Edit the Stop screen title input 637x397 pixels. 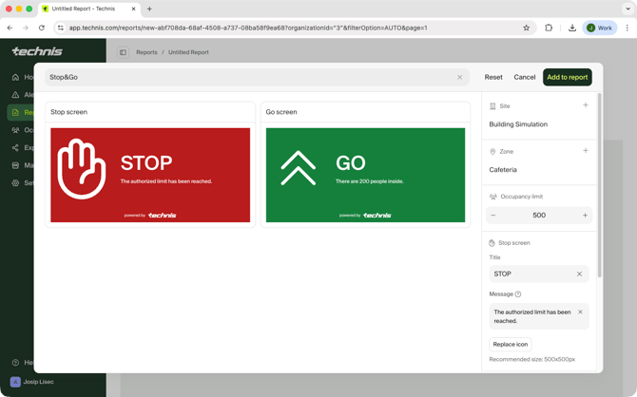(539, 274)
